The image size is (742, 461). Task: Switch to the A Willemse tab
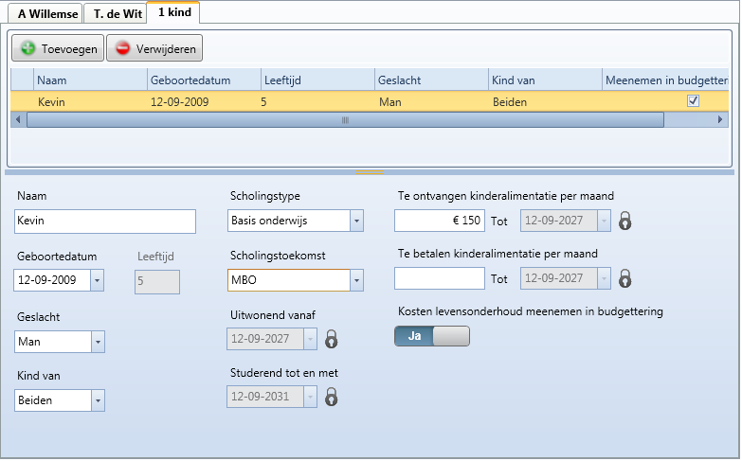click(44, 14)
